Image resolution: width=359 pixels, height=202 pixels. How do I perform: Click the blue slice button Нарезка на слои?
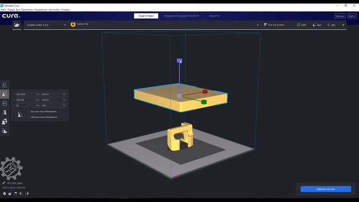pos(326,189)
